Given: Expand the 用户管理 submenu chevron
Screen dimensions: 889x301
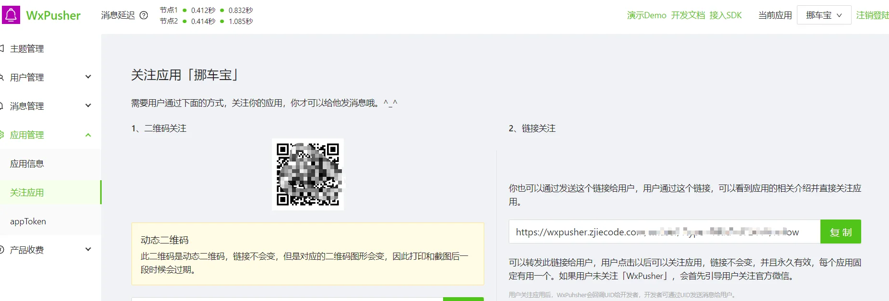Looking at the screenshot, I should pyautogui.click(x=88, y=77).
